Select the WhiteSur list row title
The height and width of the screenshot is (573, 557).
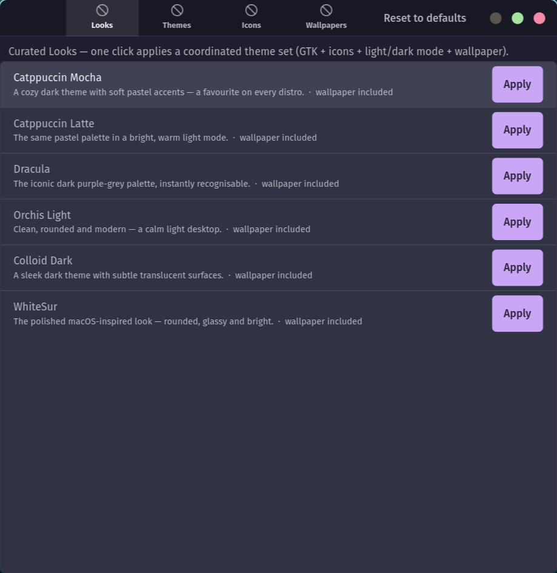point(35,307)
